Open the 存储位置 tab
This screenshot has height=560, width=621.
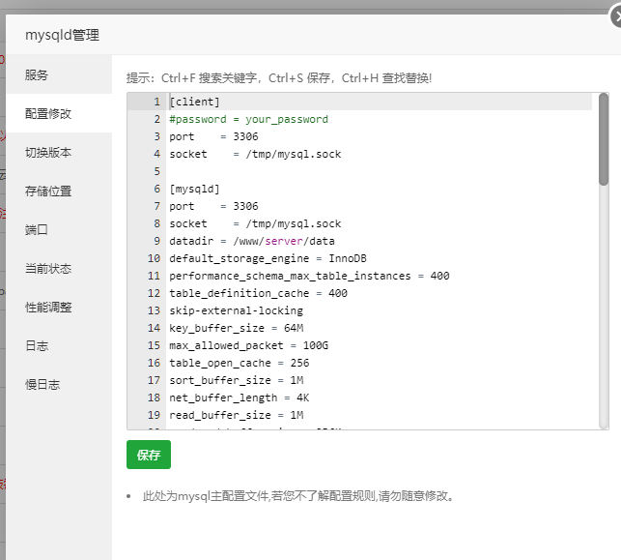pos(59,192)
